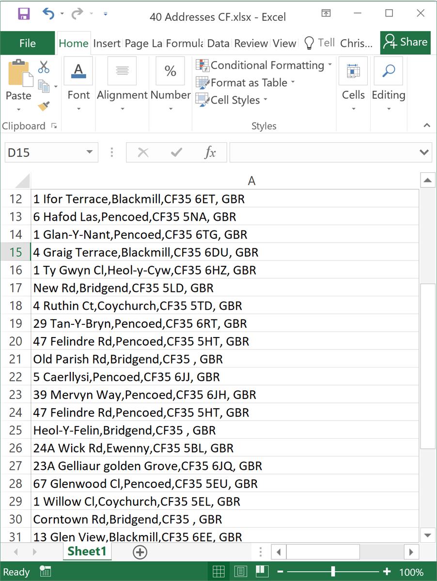
Task: Click the Paste clipboard icon
Action: pos(19,73)
